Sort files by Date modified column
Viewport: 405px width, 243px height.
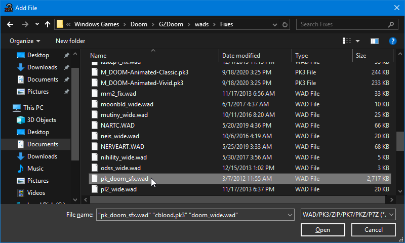click(x=241, y=56)
